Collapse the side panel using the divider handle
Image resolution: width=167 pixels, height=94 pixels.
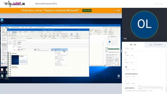[122, 51]
